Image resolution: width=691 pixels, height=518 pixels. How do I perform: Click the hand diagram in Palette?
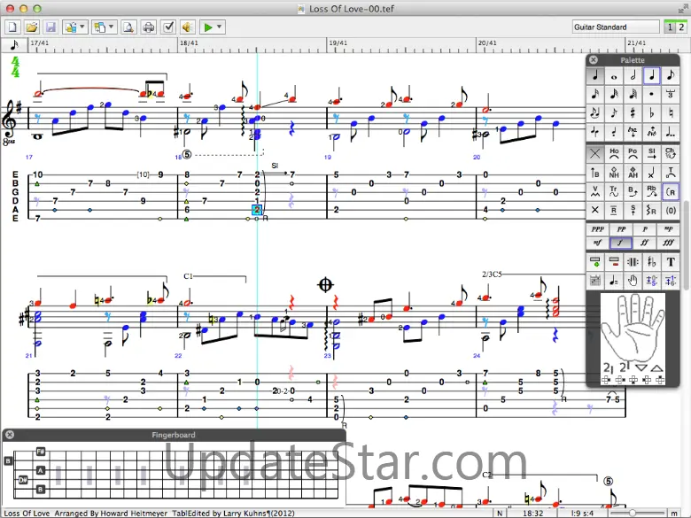633,327
